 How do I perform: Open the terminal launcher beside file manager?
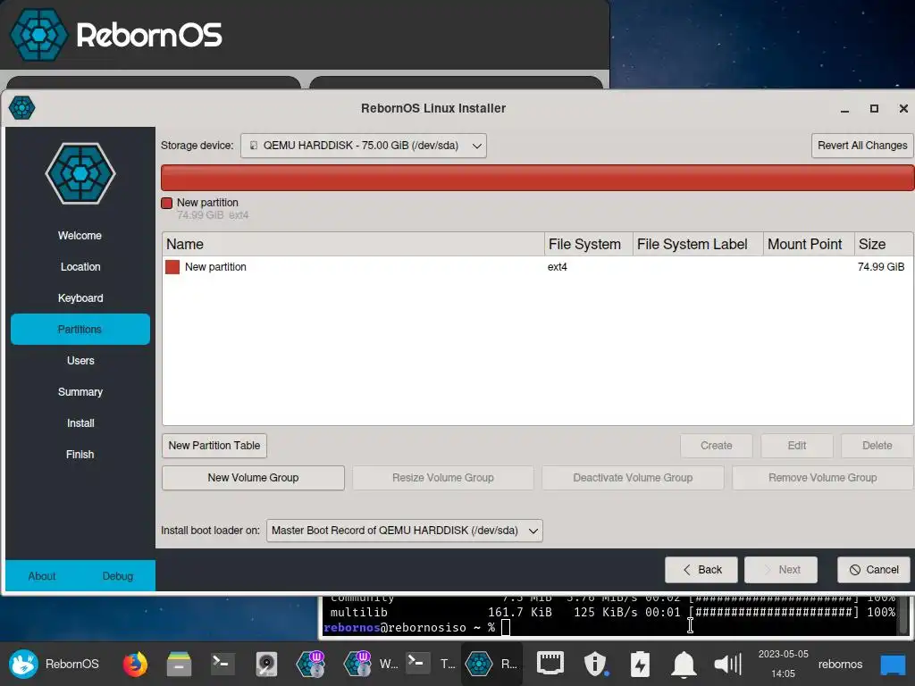tap(222, 664)
